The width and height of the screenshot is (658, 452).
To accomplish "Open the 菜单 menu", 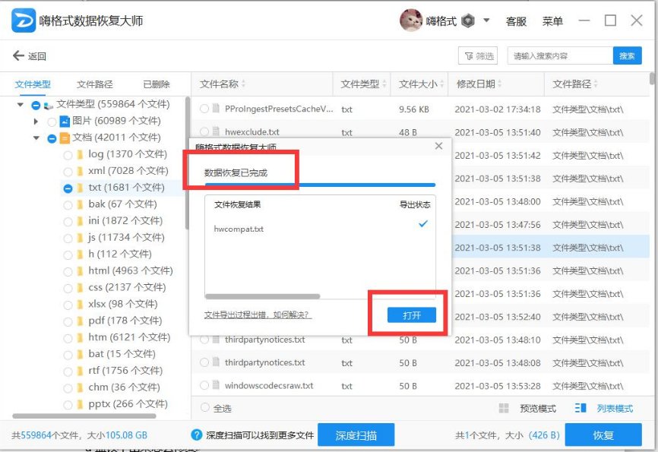I will (552, 21).
